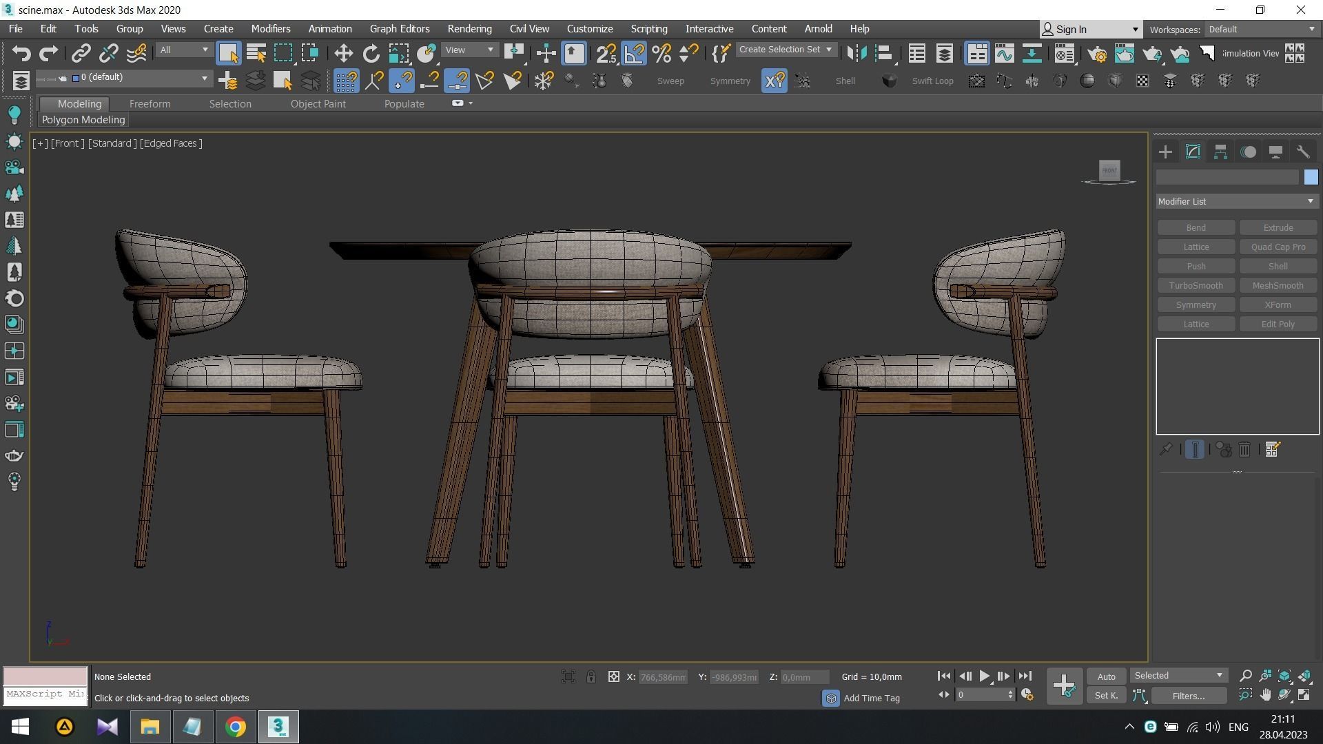Open the Graph Editors menu

(400, 29)
